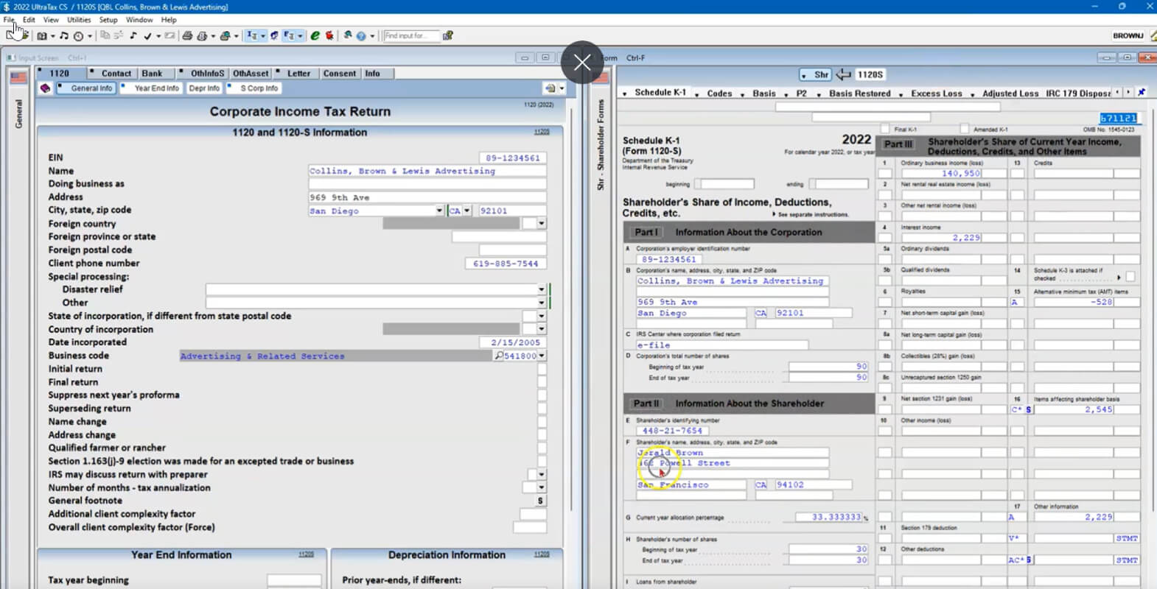
Task: Open the Window menu
Action: pyautogui.click(x=139, y=20)
